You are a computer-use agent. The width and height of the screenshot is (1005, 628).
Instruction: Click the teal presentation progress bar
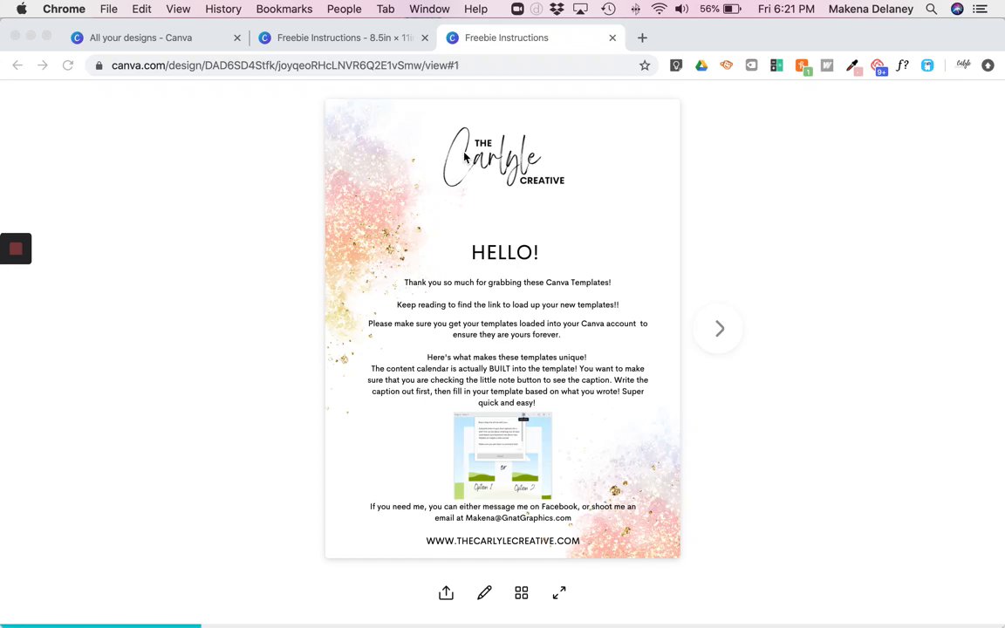pos(100,625)
